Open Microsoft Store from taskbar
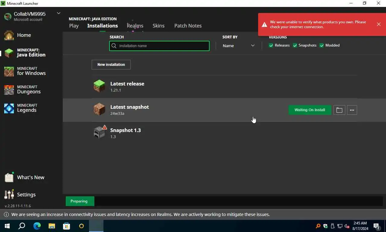 click(66, 226)
